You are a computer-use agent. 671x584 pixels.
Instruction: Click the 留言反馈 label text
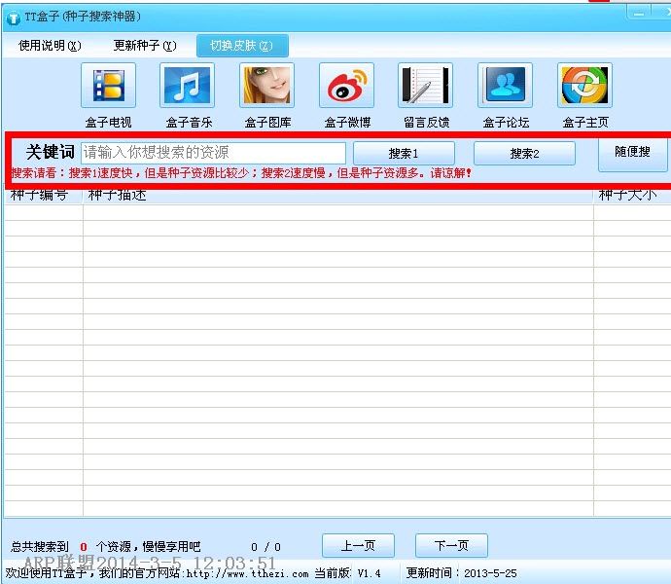pos(426,123)
